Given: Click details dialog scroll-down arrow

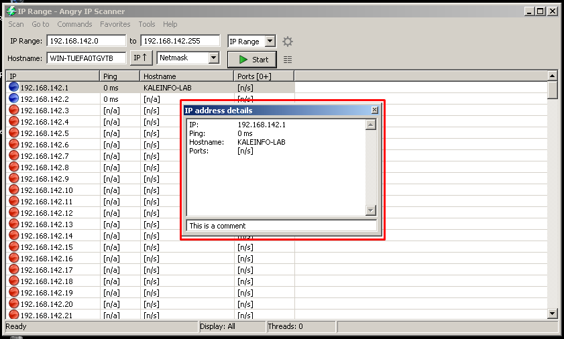Looking at the screenshot, I should tap(370, 210).
